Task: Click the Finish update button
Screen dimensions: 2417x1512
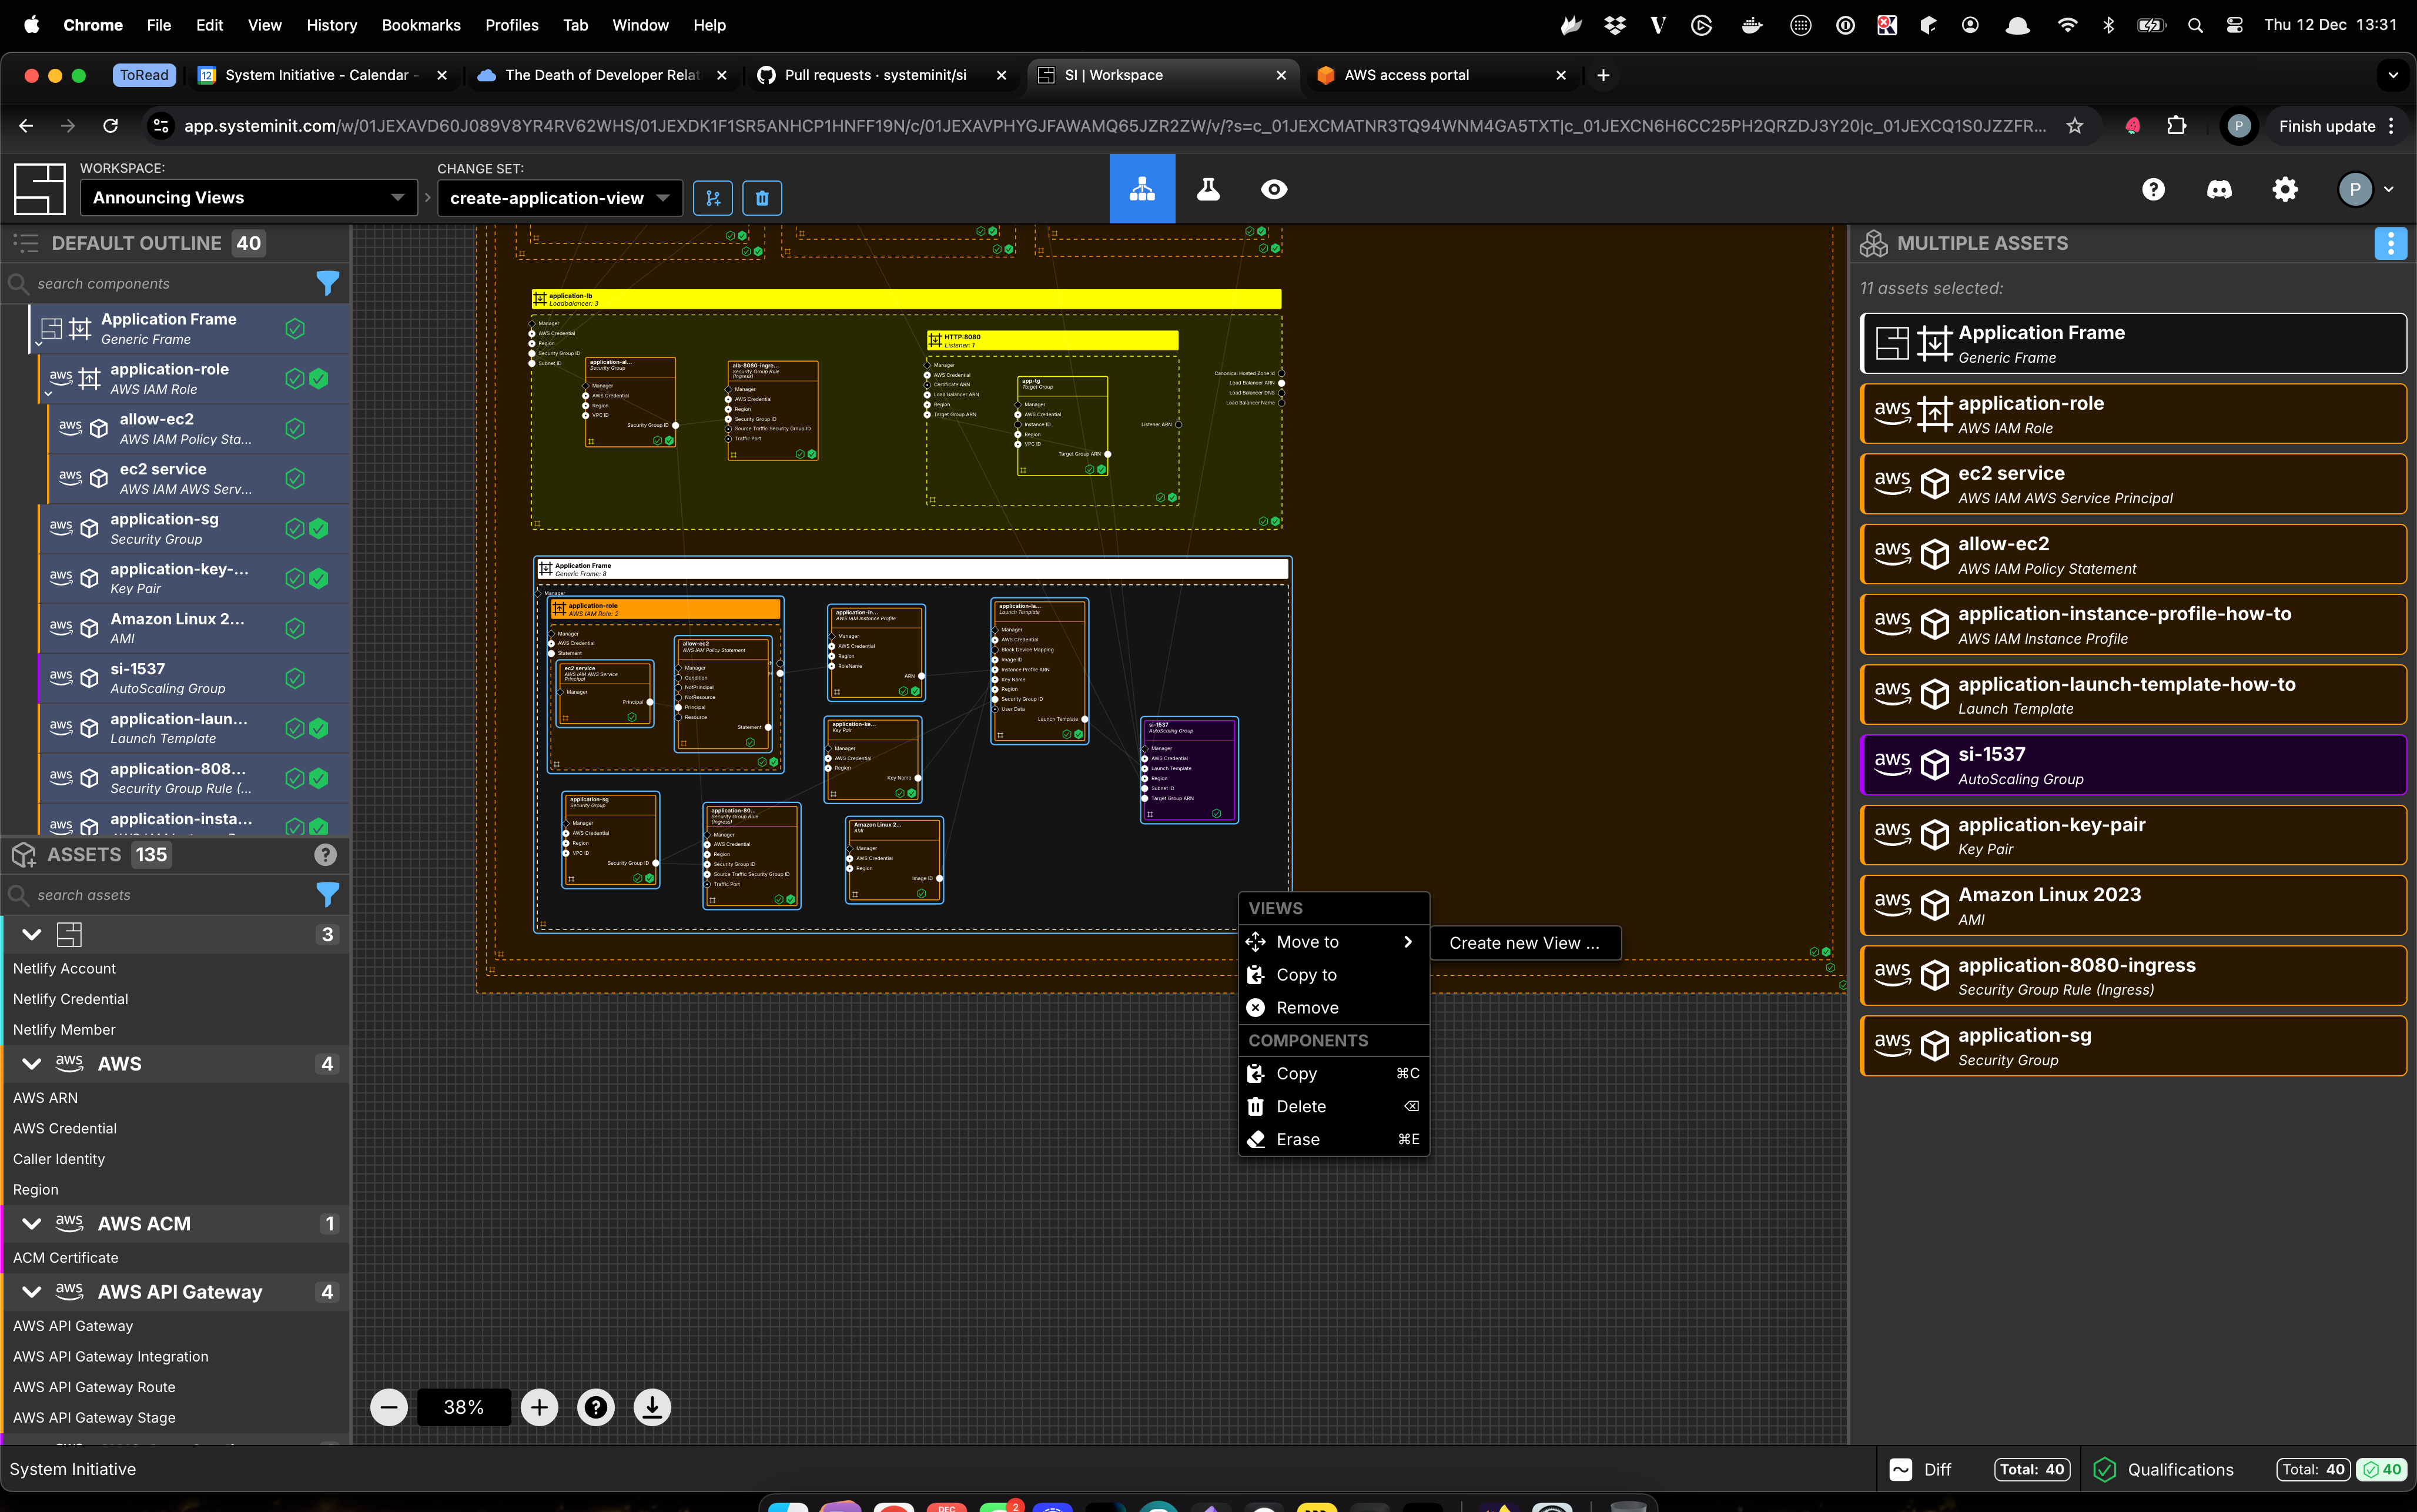Action: [x=2337, y=126]
